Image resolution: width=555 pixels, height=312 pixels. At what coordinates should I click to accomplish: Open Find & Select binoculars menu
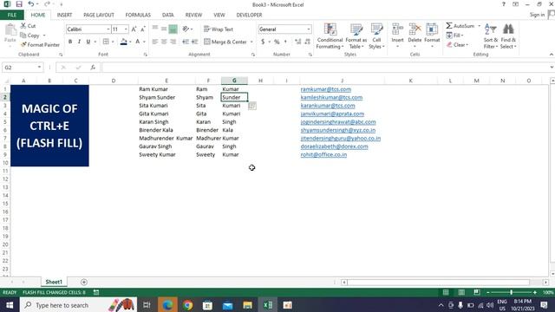click(x=508, y=36)
